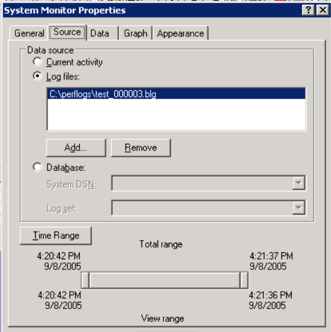Switch to the Appearance tab
The width and height of the screenshot is (331, 332).
click(180, 33)
